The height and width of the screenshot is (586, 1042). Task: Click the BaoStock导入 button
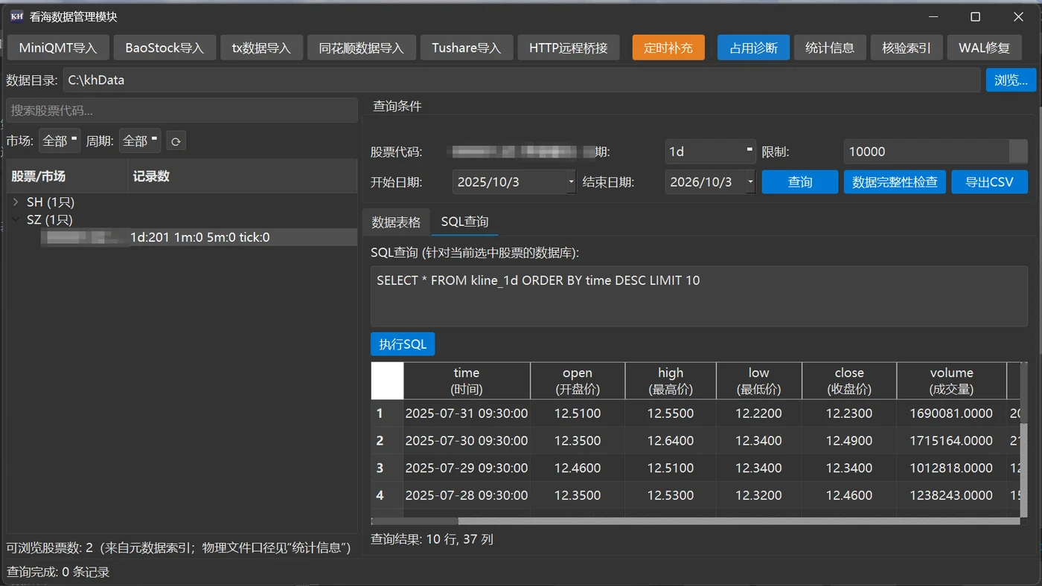164,48
